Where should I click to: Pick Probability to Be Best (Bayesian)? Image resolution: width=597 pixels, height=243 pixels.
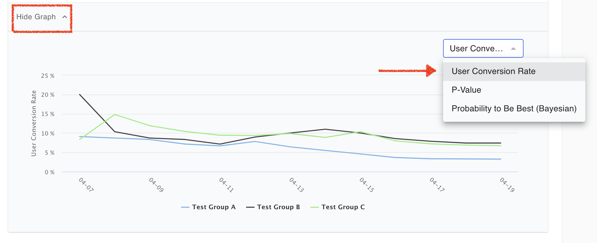point(514,108)
